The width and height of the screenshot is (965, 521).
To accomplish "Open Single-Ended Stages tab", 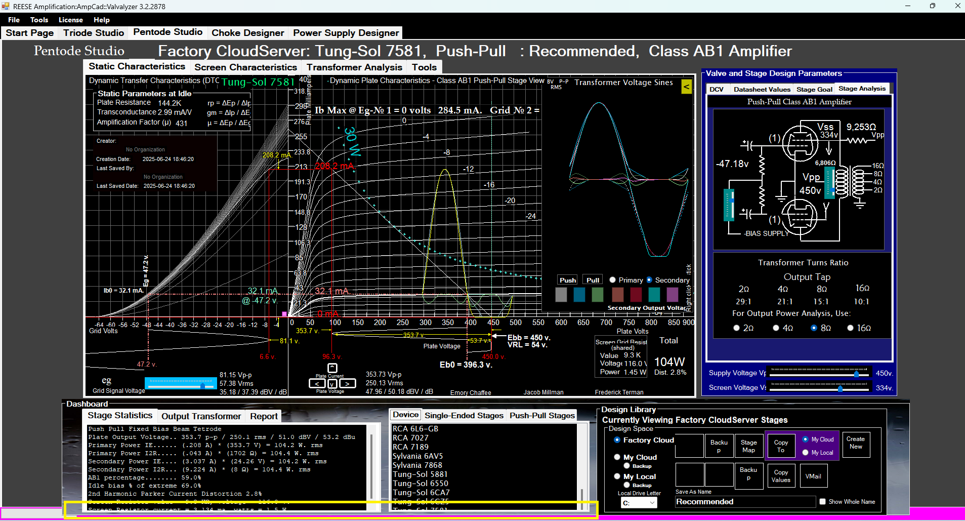I will [464, 416].
